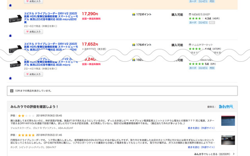Viewport: 250px width, 156px height.
Task: Click the 5点 (6件) review count
Action: coord(210,64)
